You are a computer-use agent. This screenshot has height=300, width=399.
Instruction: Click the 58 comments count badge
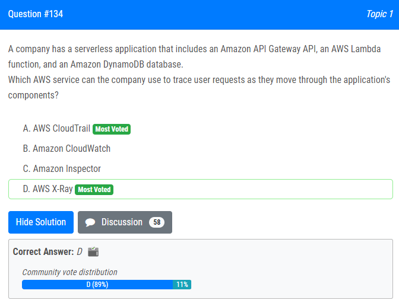tap(157, 222)
